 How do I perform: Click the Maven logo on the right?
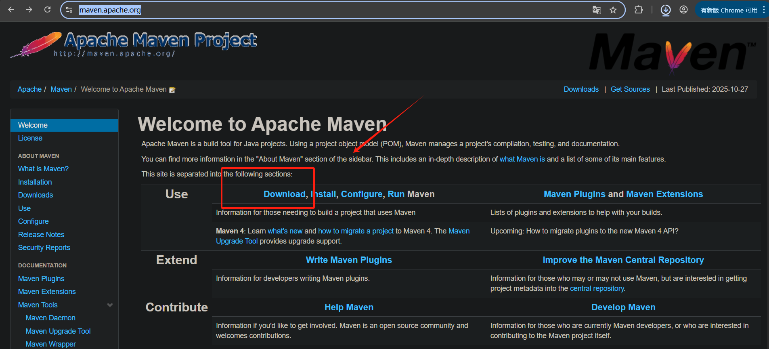pos(672,53)
